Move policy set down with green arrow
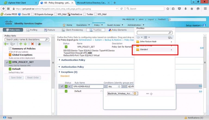209x120 pixels. pos(25,44)
